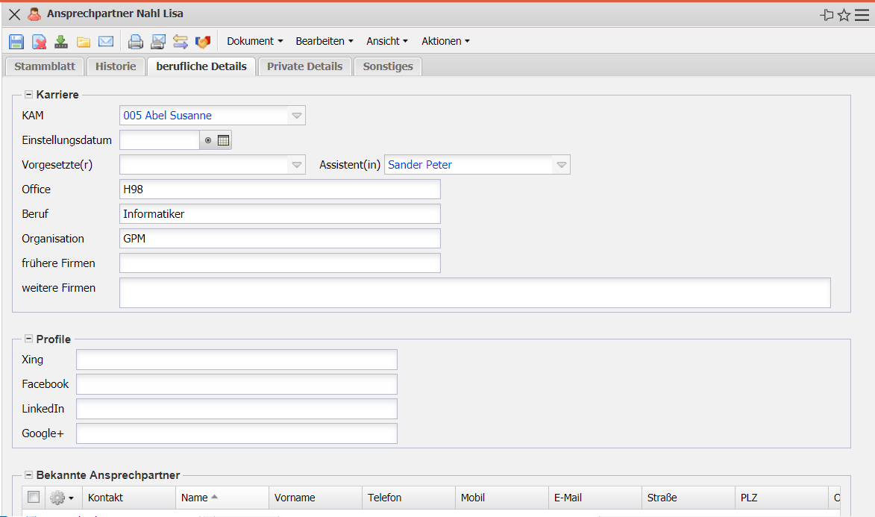Open the Vorgesetzte(r) dropdown
875x517 pixels.
pos(296,165)
